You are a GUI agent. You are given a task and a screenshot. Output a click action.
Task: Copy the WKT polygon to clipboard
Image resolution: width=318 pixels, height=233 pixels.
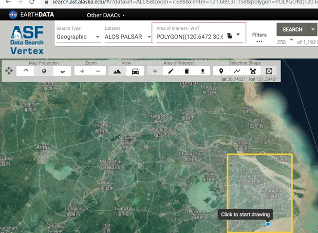[229, 36]
